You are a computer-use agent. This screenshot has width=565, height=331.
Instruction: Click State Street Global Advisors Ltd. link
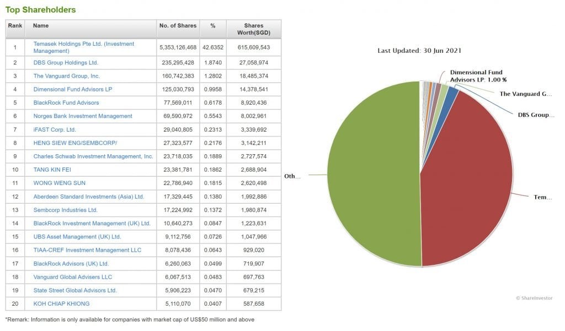pyautogui.click(x=75, y=290)
